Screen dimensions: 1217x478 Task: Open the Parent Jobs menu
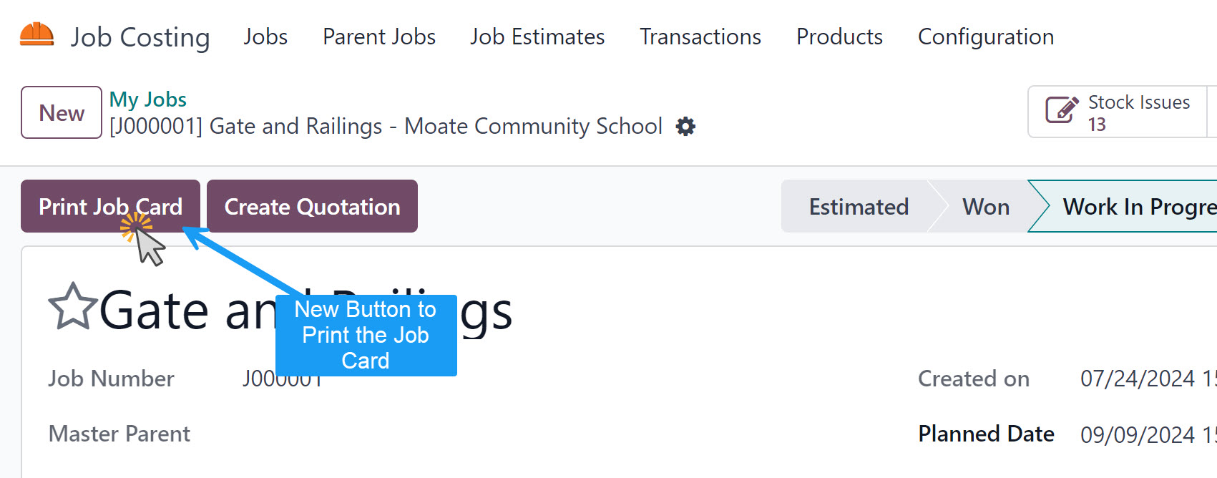pyautogui.click(x=379, y=36)
